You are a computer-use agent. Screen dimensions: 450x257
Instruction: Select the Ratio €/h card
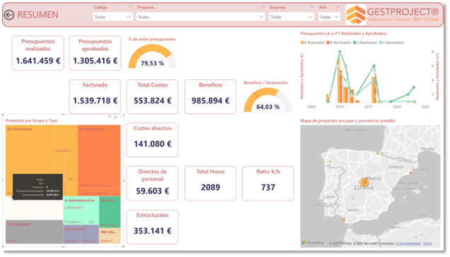pyautogui.click(x=268, y=183)
